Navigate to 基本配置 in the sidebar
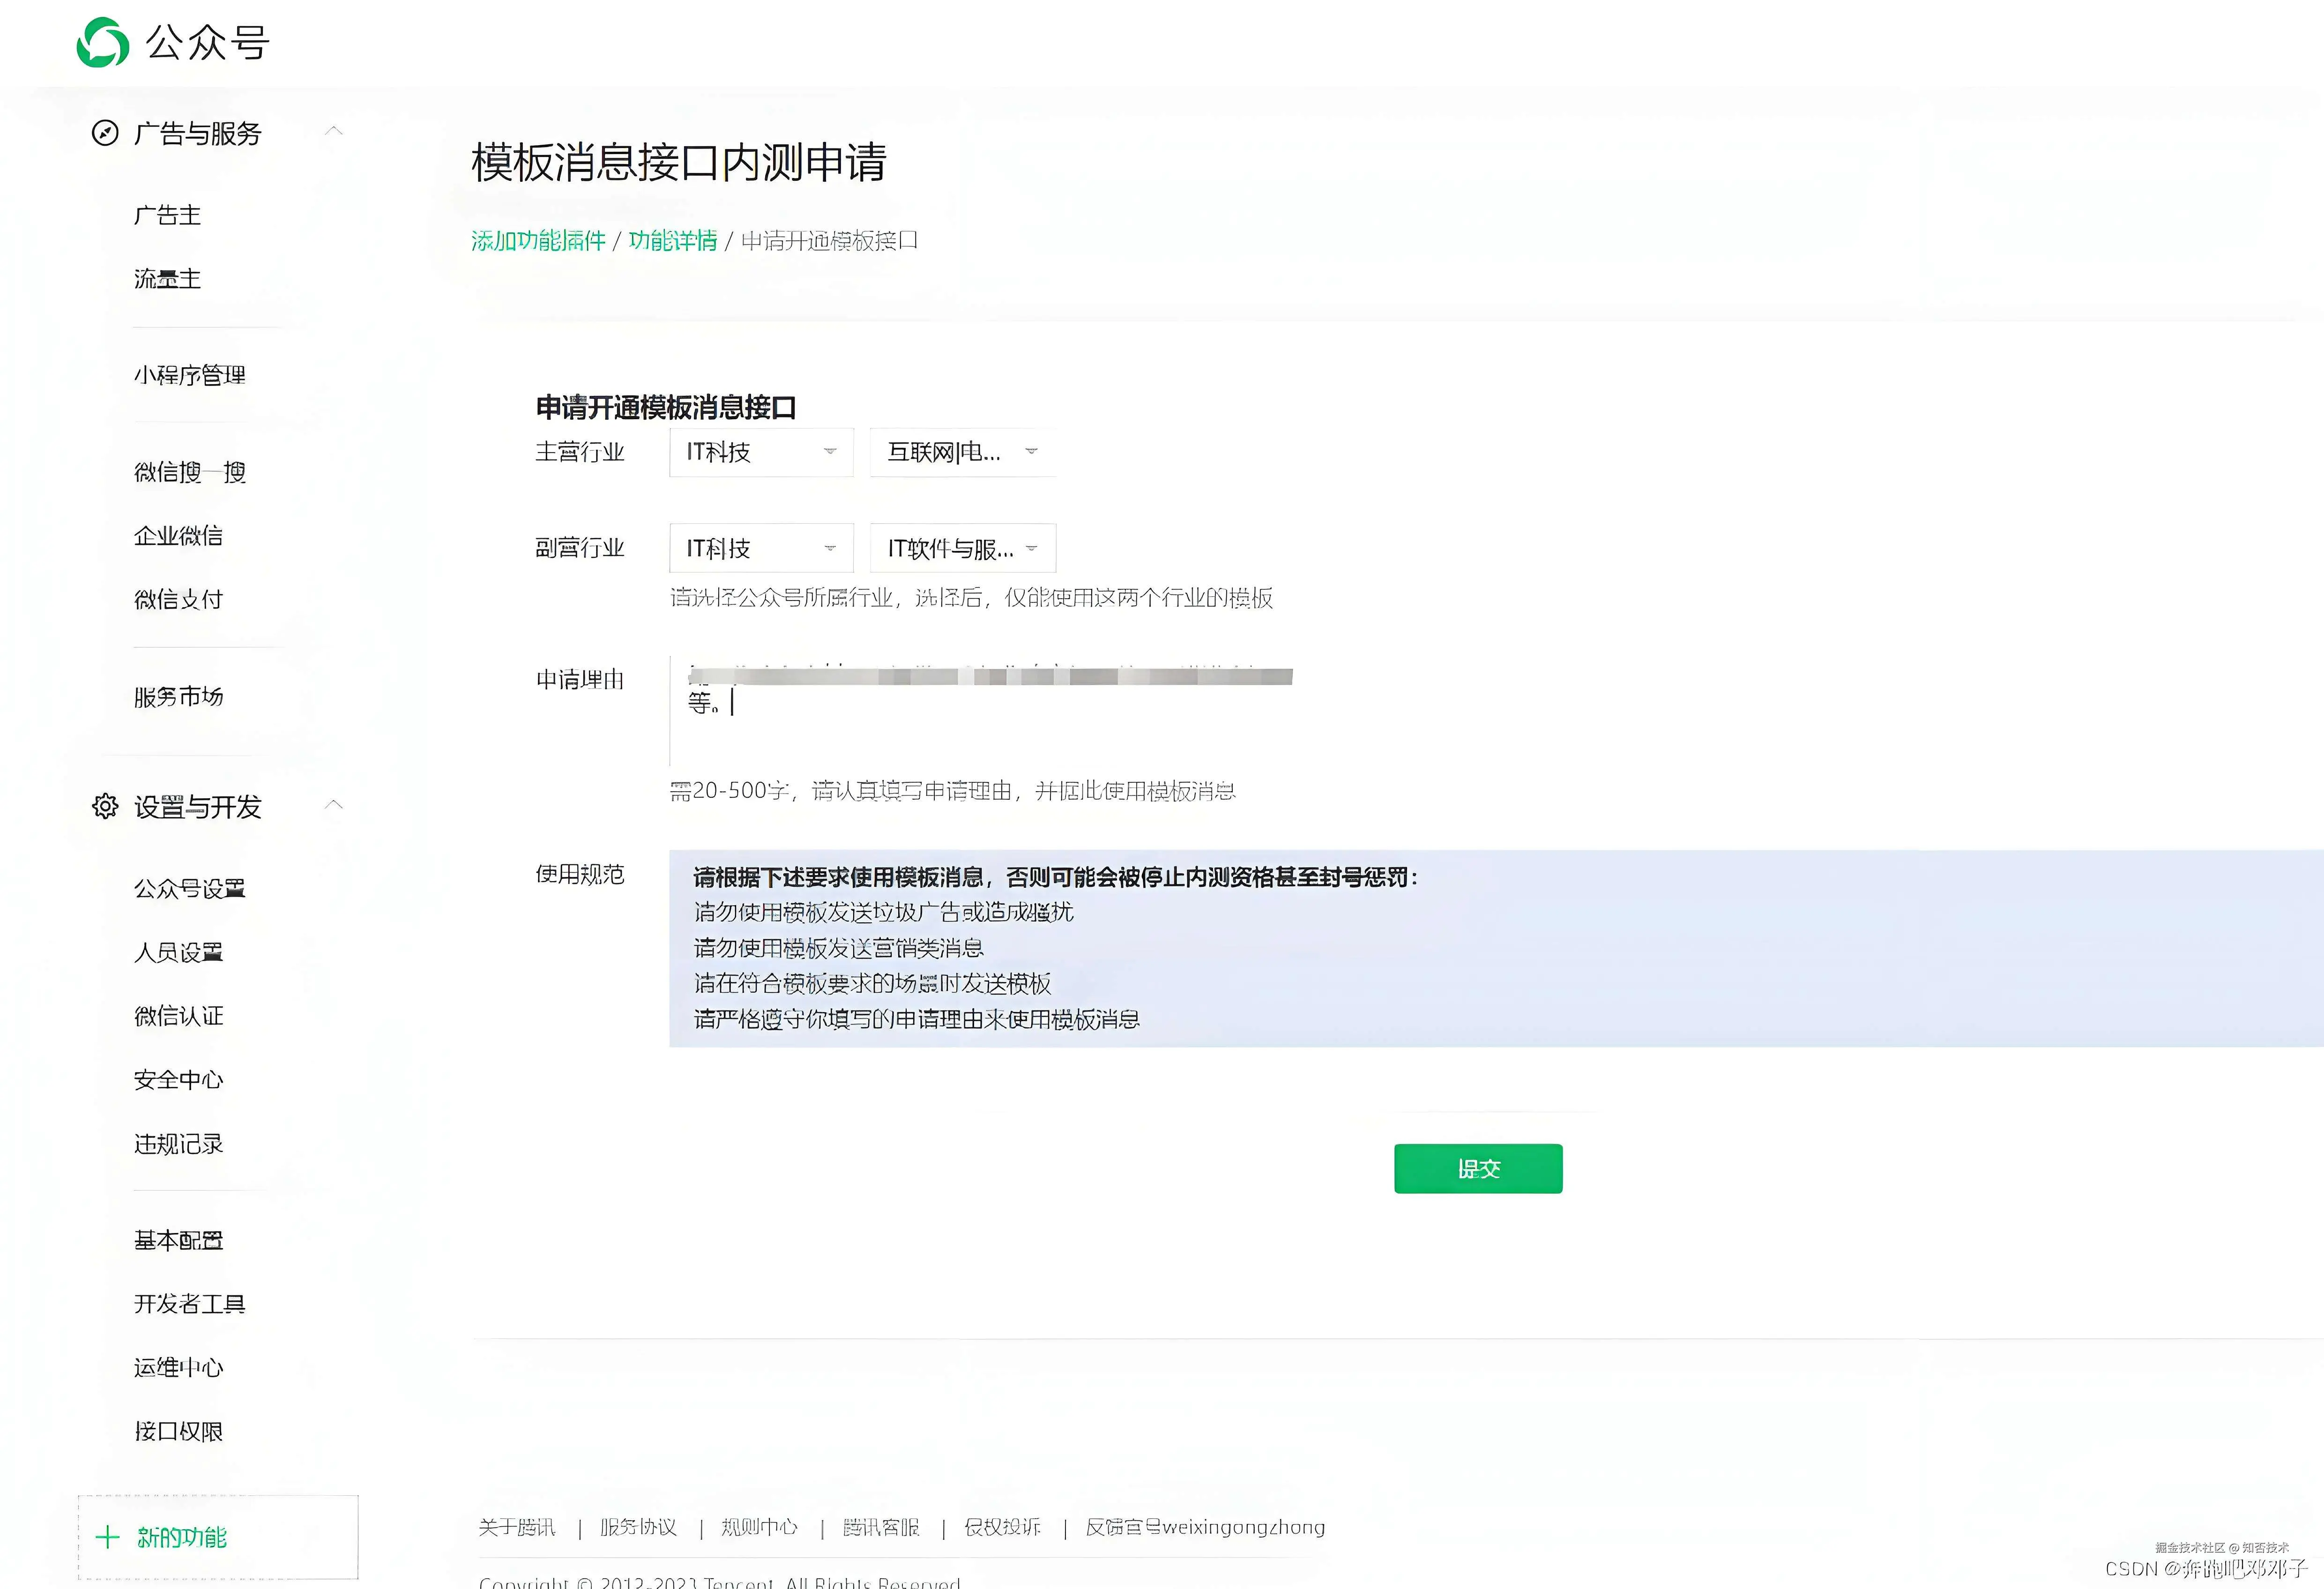 point(178,1240)
